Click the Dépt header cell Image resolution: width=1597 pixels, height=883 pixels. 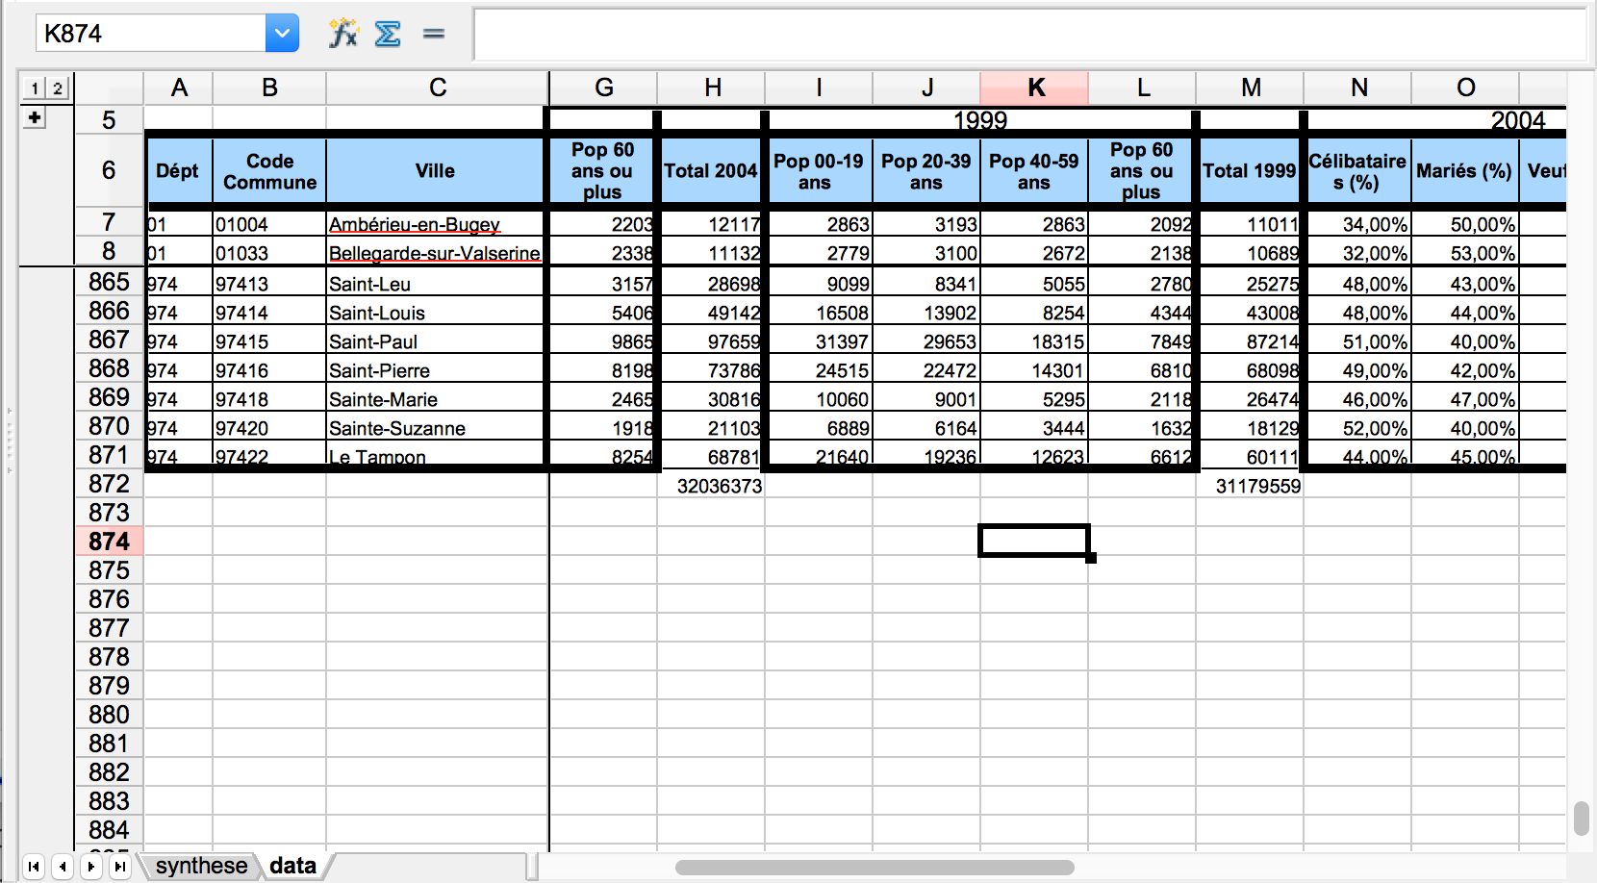pos(178,170)
